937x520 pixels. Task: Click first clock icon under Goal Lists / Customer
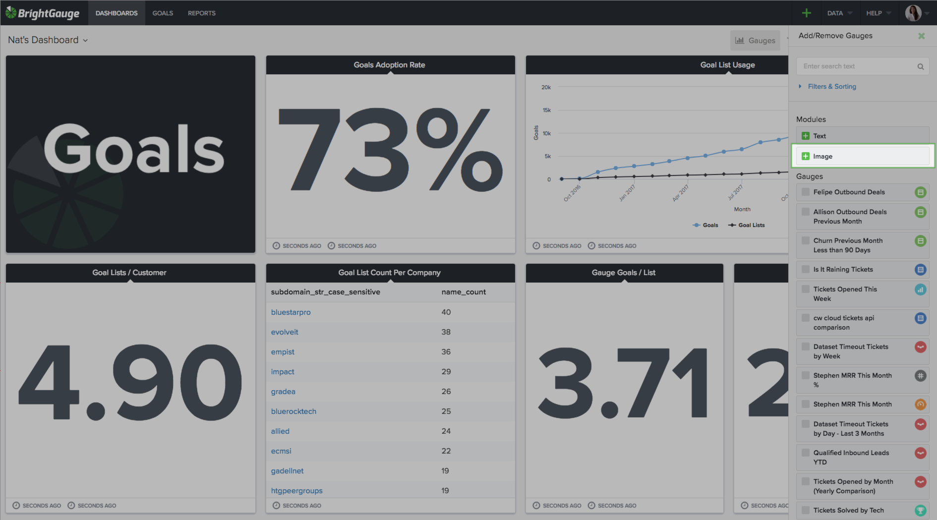click(x=16, y=506)
